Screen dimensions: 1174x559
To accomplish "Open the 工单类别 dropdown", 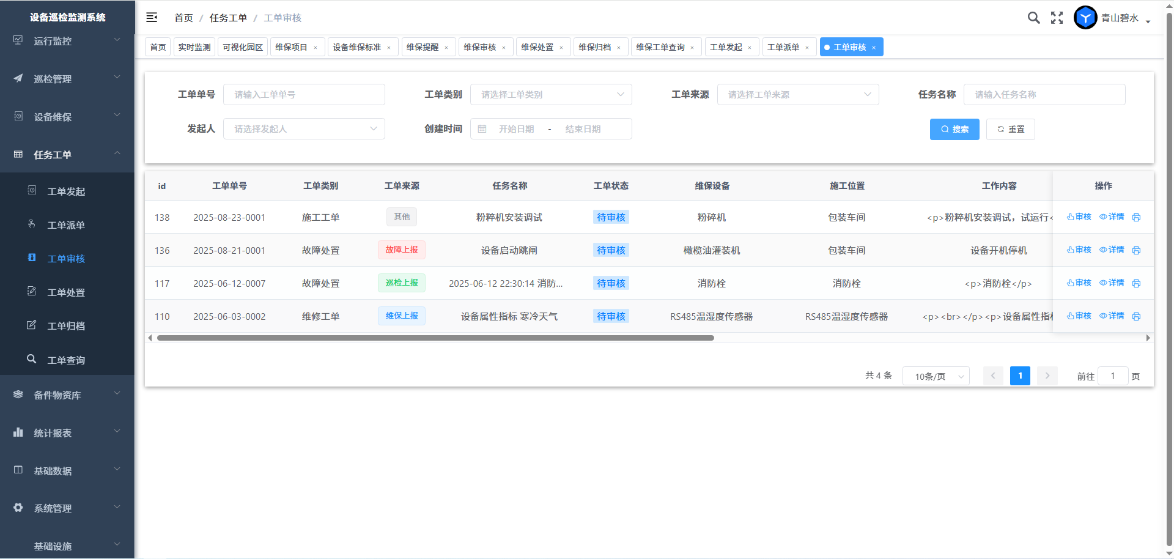I will (x=550, y=95).
